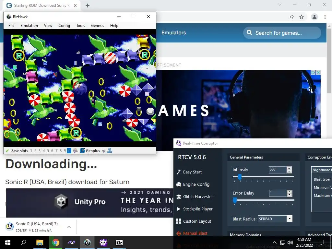
Task: Bookmark this page with the star icon
Action: point(302,17)
